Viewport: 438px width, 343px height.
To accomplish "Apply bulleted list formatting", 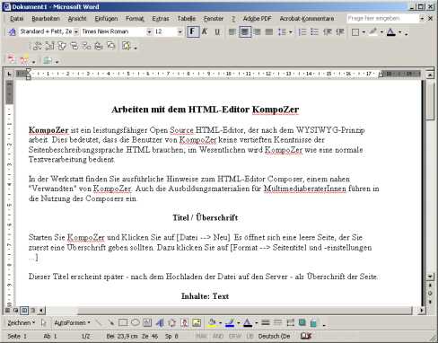I will pyautogui.click(x=314, y=31).
